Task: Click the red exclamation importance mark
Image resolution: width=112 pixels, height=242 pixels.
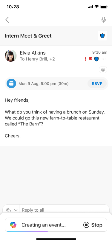Action: pos(86,59)
